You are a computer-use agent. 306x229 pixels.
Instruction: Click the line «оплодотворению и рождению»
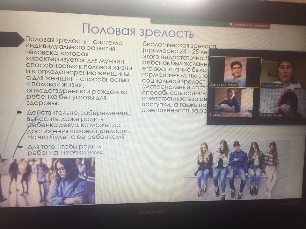tap(77, 91)
